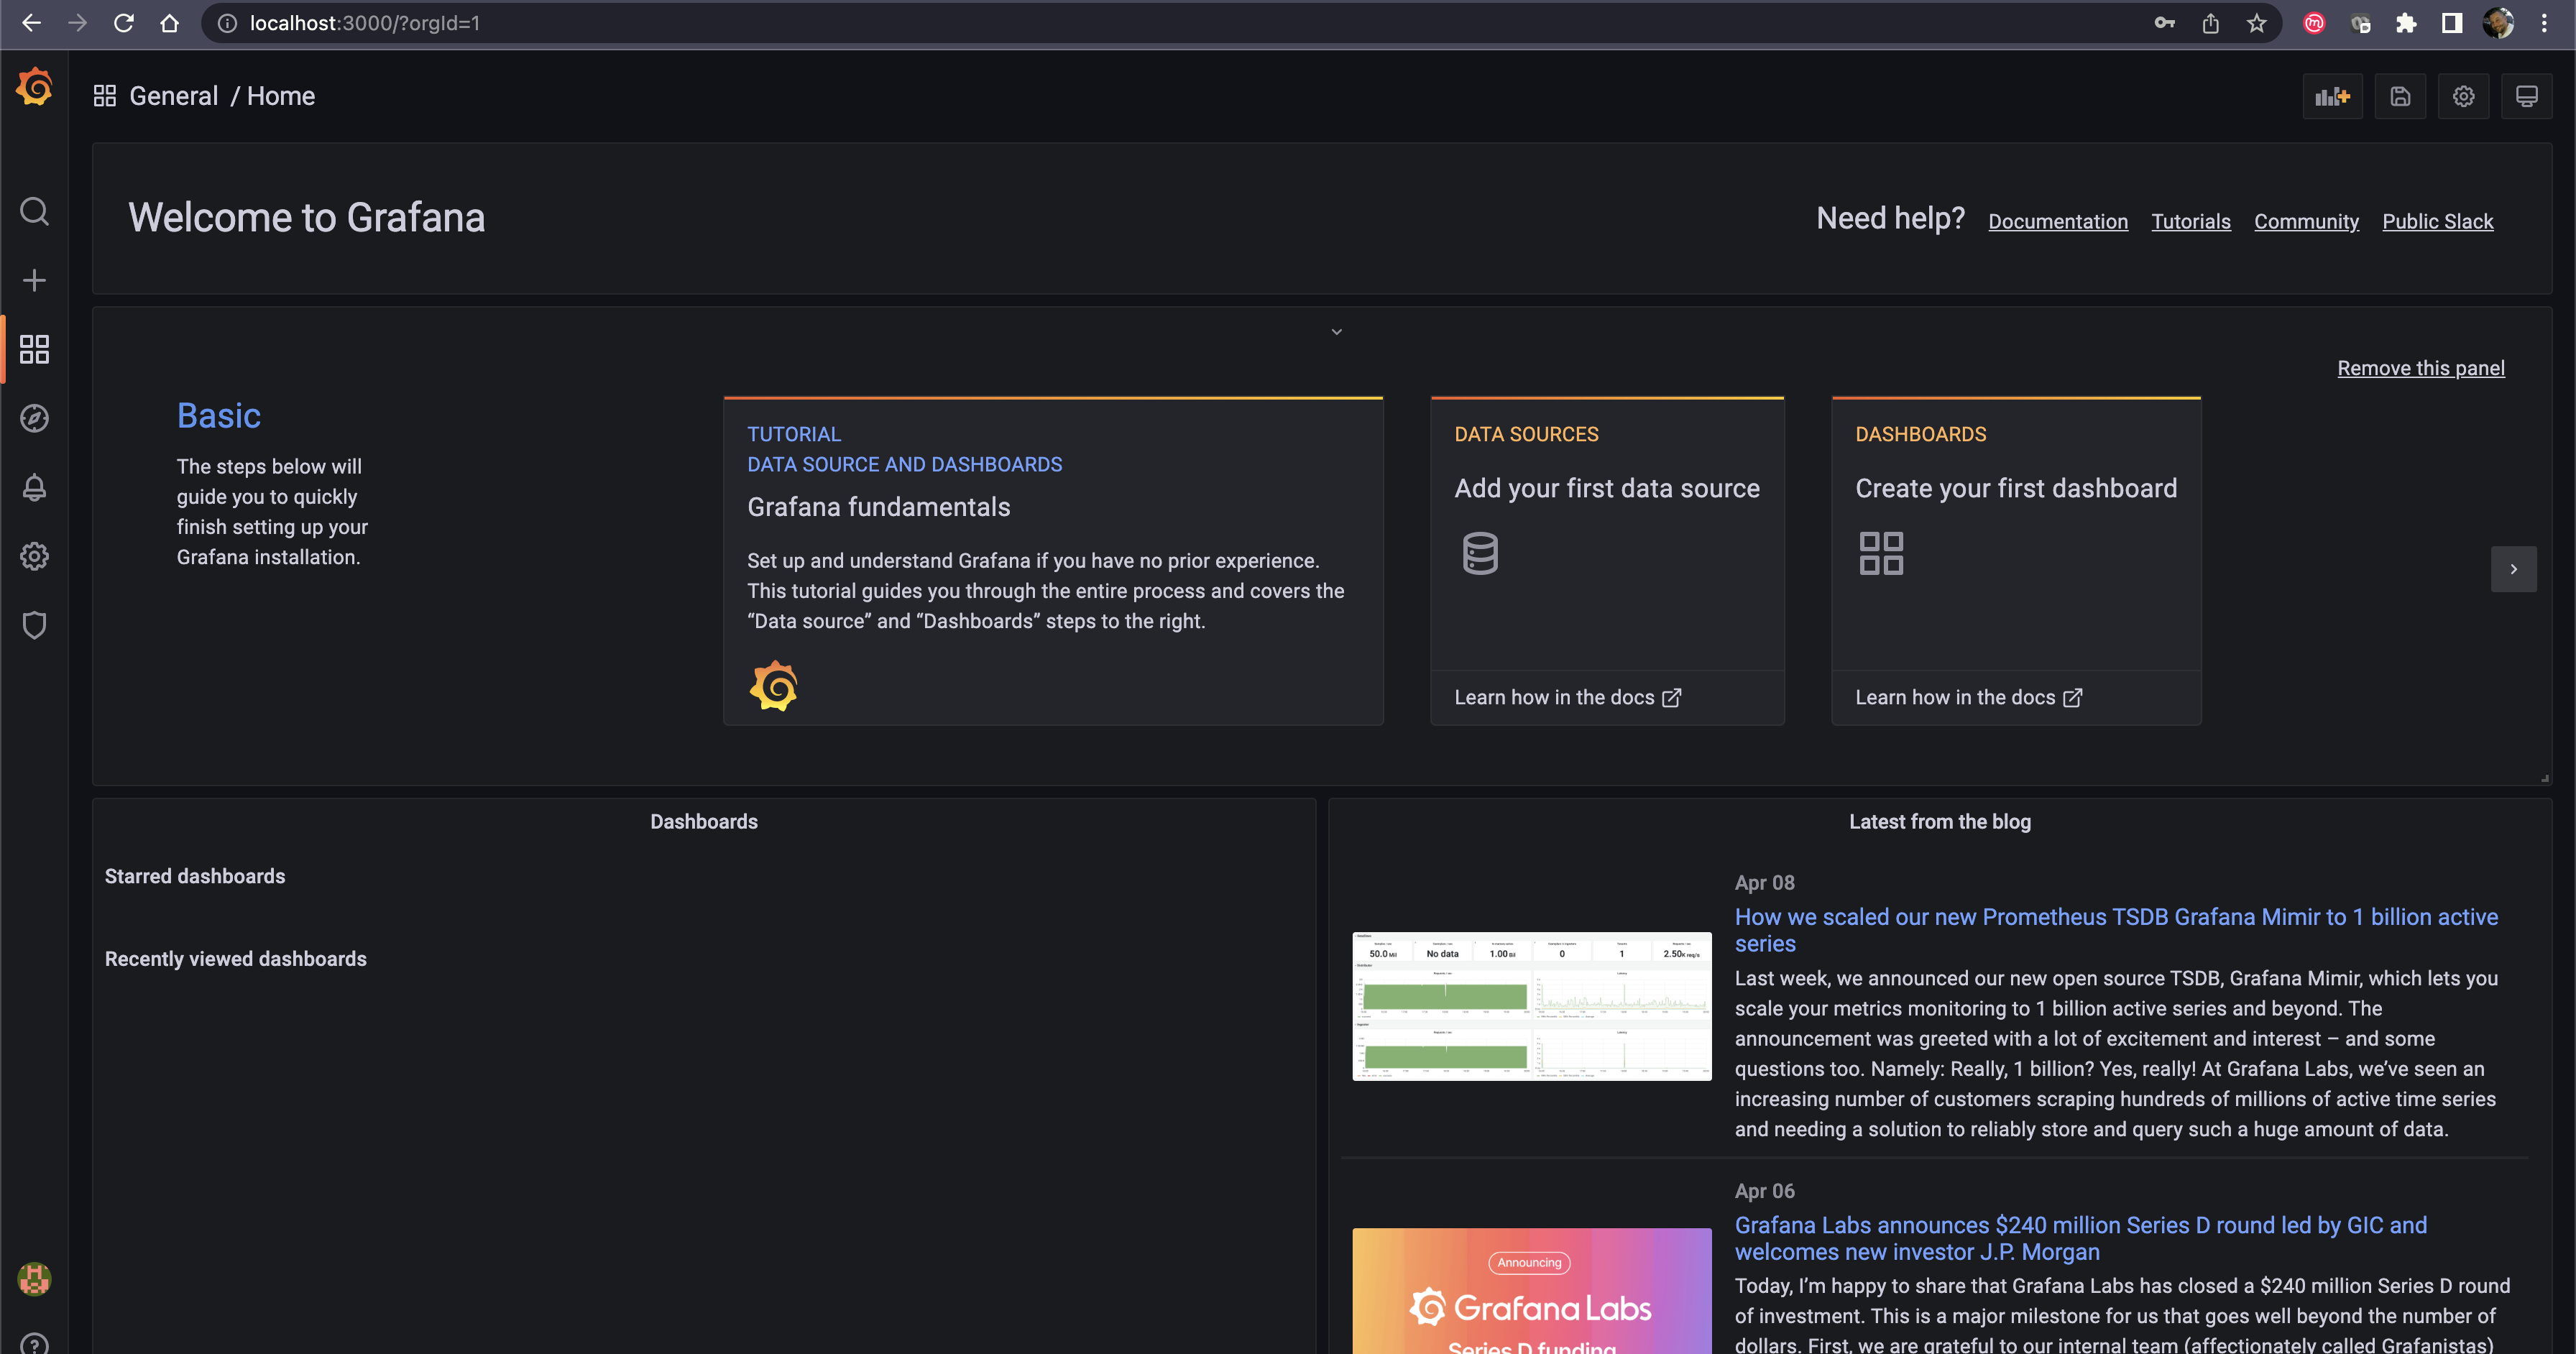Viewport: 2576px width, 1354px height.
Task: Reload the page in browser
Action: click(124, 23)
